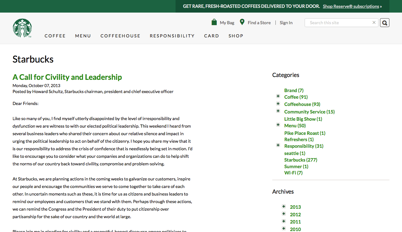Screen dimensions: 402x232
Task: Open the Little Big Show (1) category
Action: [303, 119]
